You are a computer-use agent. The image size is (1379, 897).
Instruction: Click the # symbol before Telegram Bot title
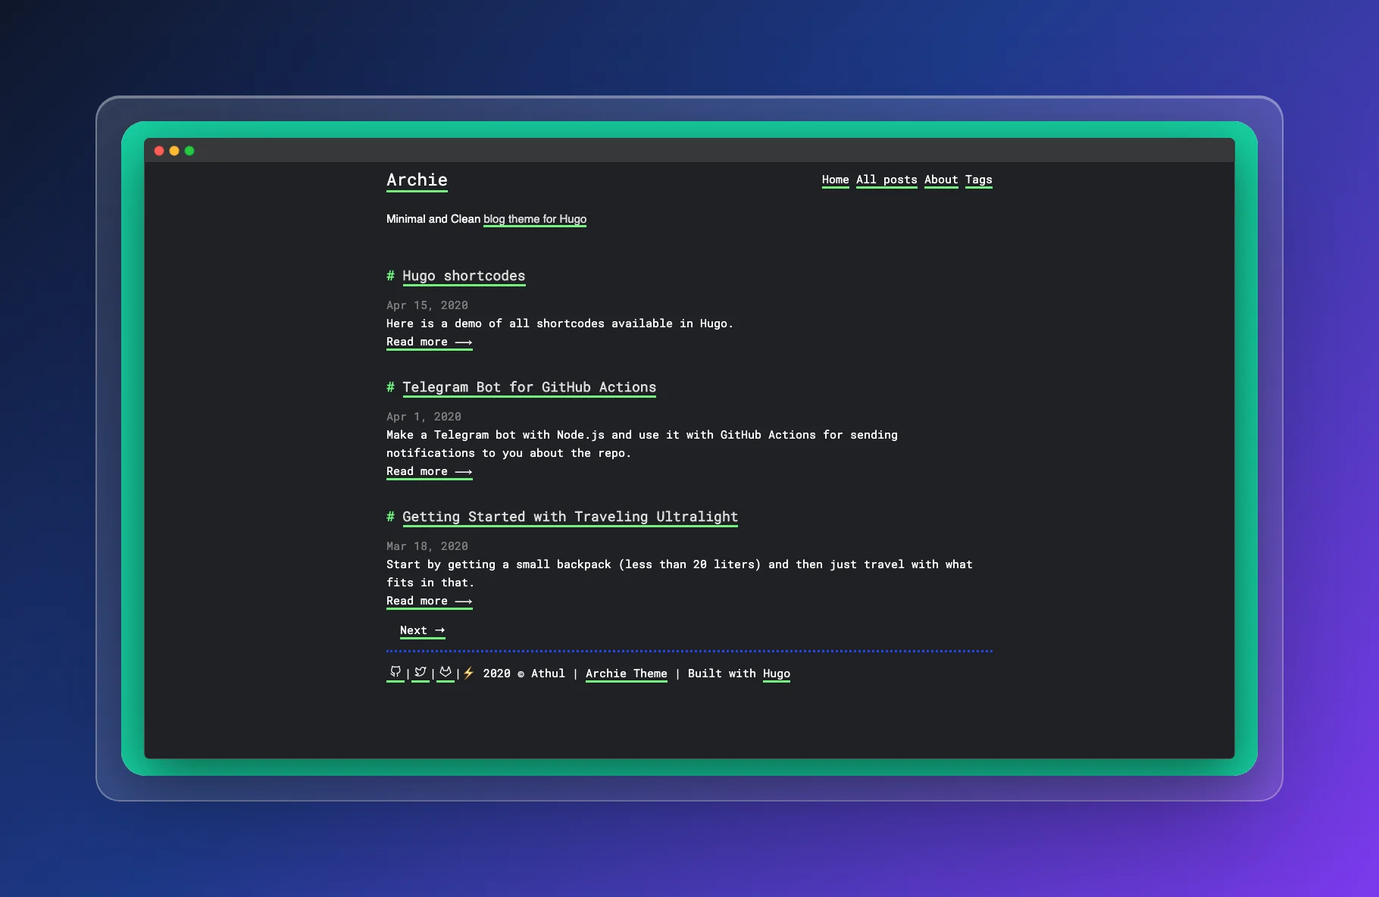click(x=390, y=387)
